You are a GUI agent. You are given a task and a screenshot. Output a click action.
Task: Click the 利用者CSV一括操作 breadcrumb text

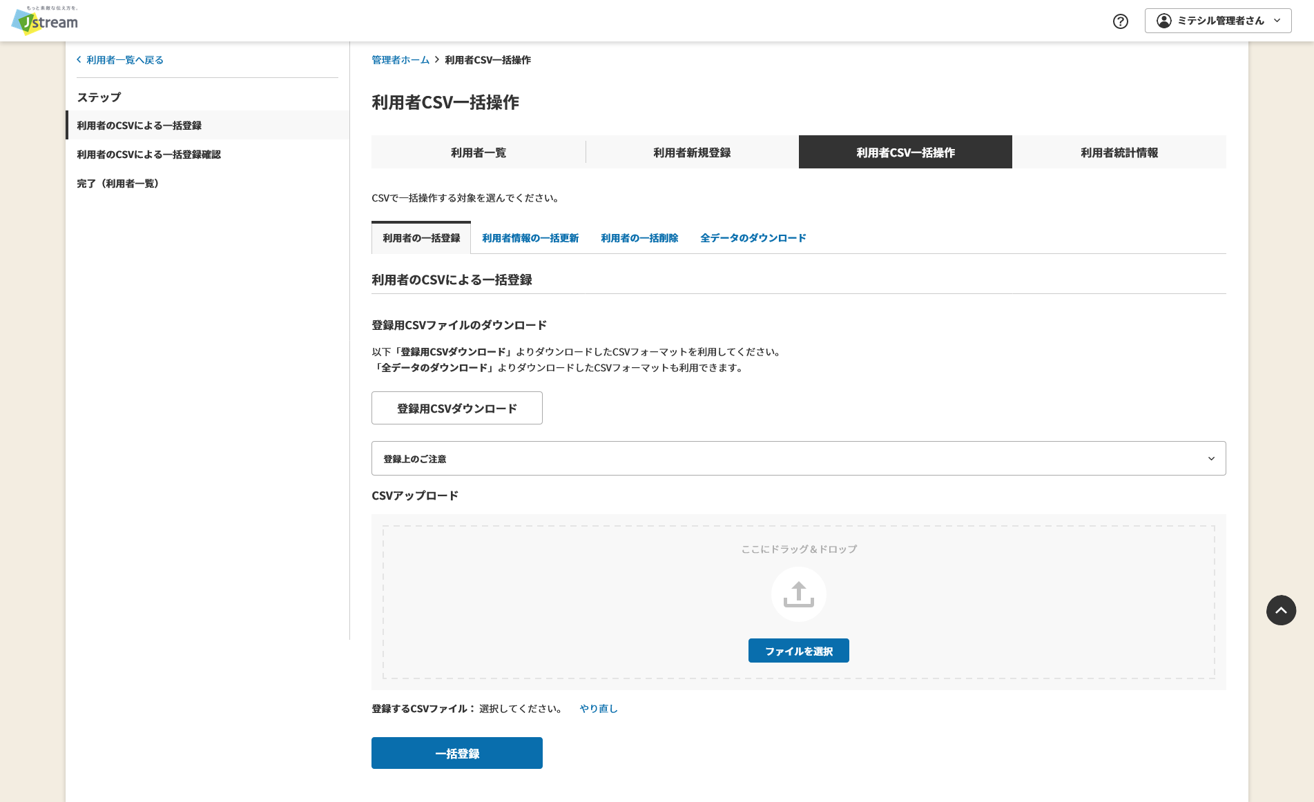[x=488, y=60]
